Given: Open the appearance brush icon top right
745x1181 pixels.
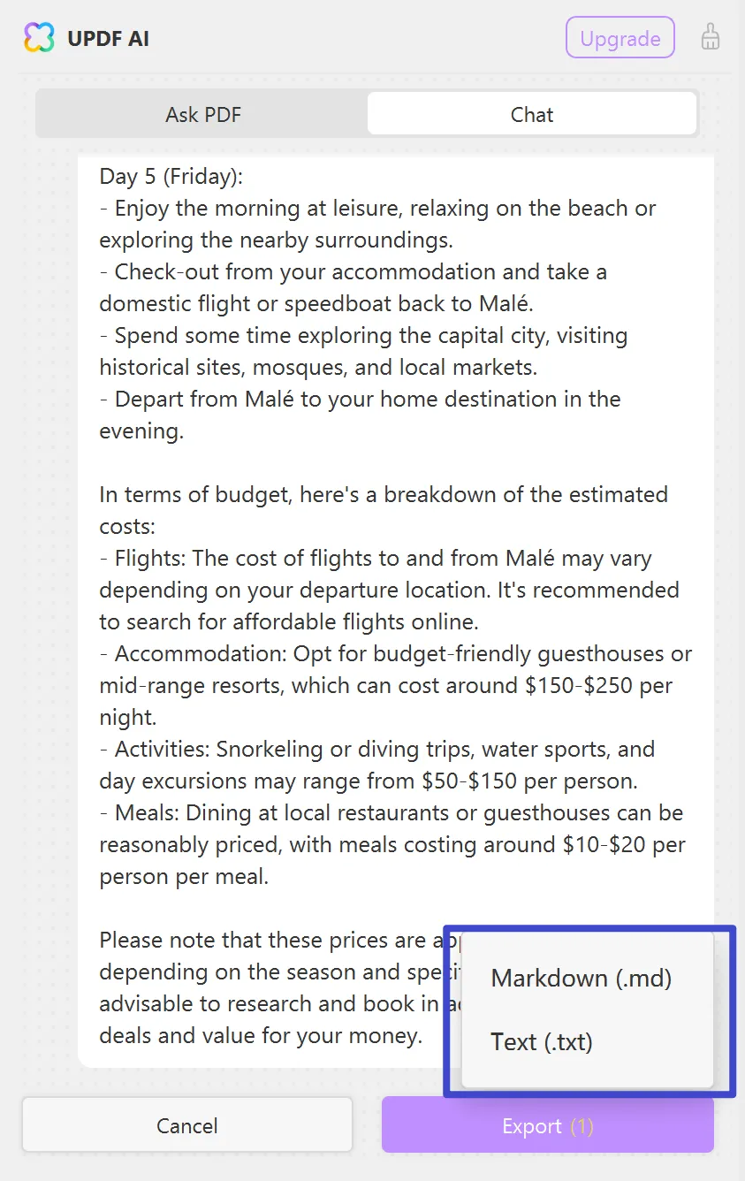Looking at the screenshot, I should tap(710, 37).
